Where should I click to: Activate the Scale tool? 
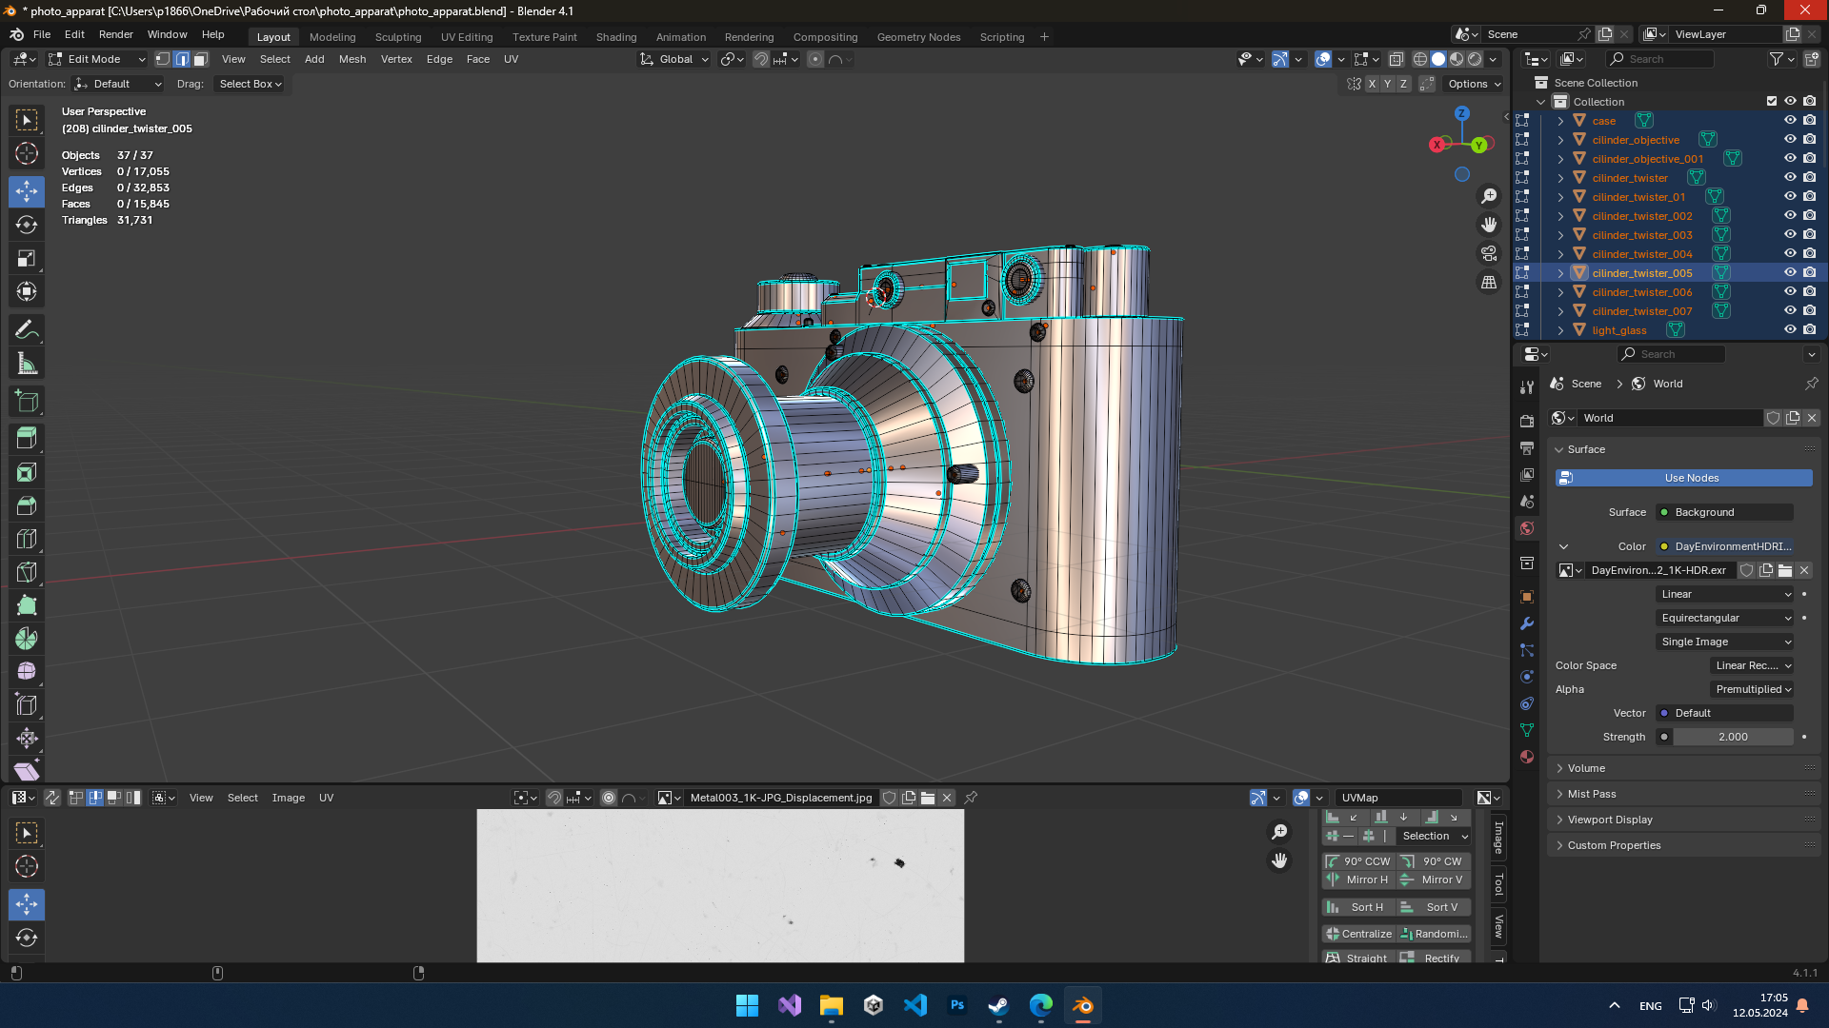27,258
